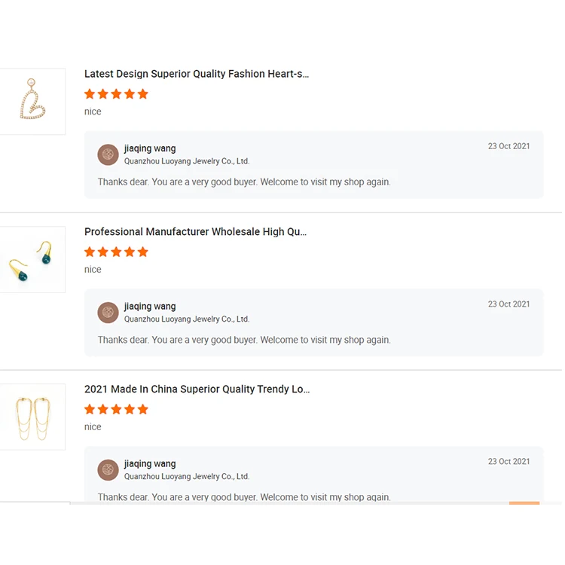The width and height of the screenshot is (565, 565).
Task: Click the '23 Oct 2021' date on the first reply
Action: 508,146
